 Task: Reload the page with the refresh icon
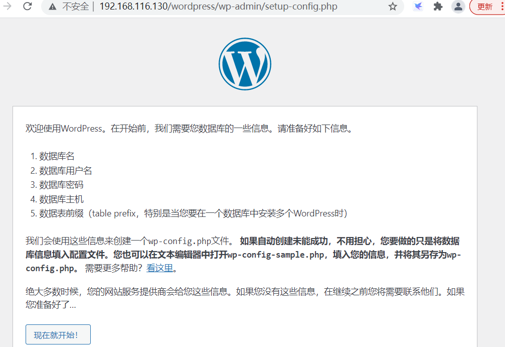point(28,6)
